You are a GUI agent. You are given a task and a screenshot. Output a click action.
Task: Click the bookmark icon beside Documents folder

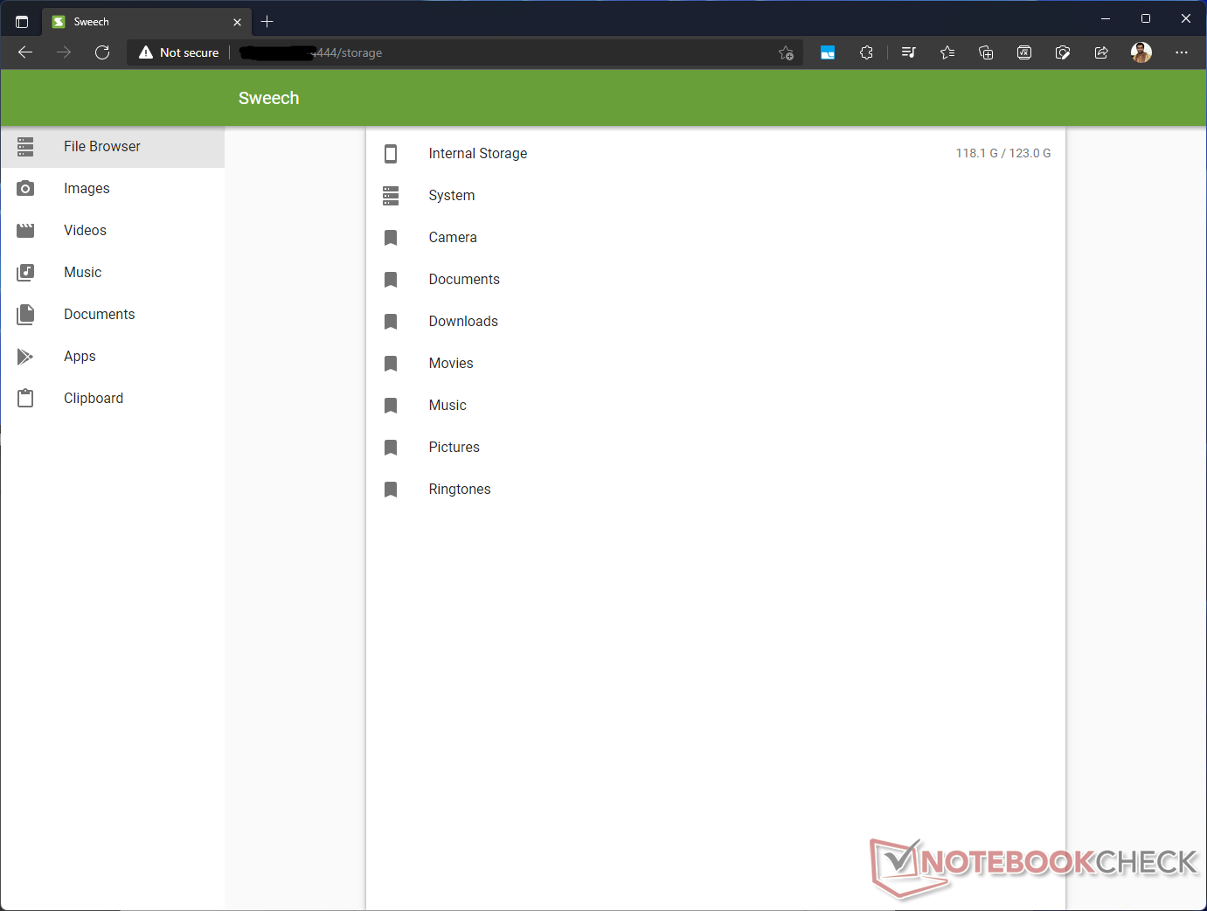[391, 280]
